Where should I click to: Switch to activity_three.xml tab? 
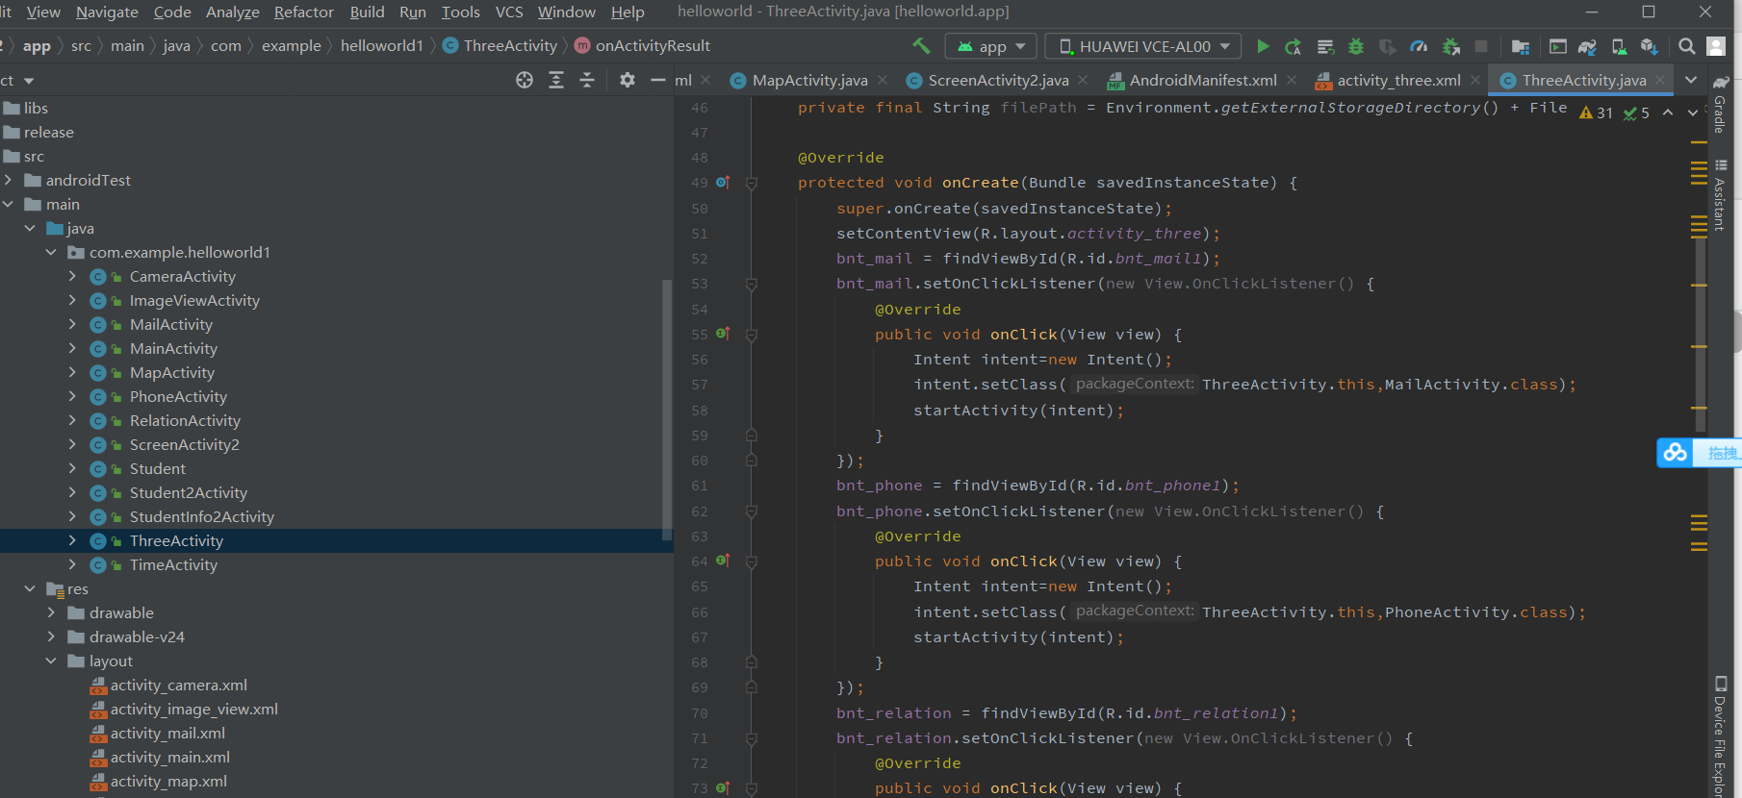tap(1398, 81)
